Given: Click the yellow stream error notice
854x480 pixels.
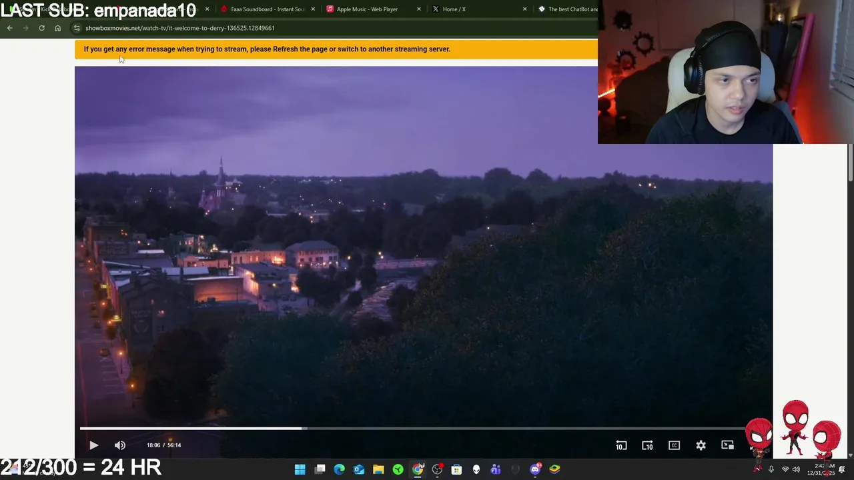Looking at the screenshot, I should 336,49.
